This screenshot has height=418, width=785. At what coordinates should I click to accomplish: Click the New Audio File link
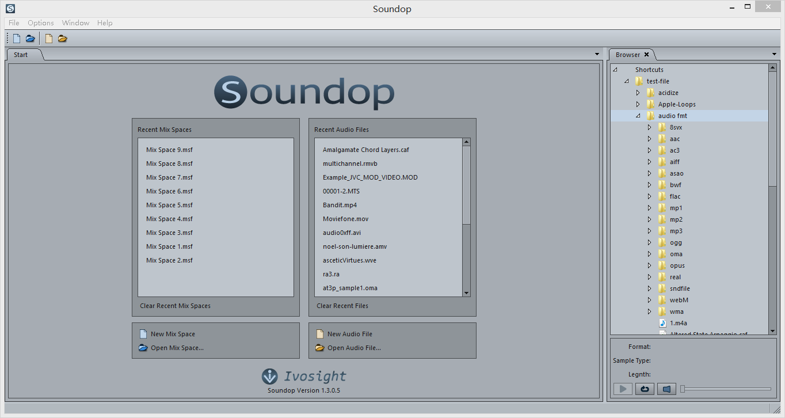(350, 334)
